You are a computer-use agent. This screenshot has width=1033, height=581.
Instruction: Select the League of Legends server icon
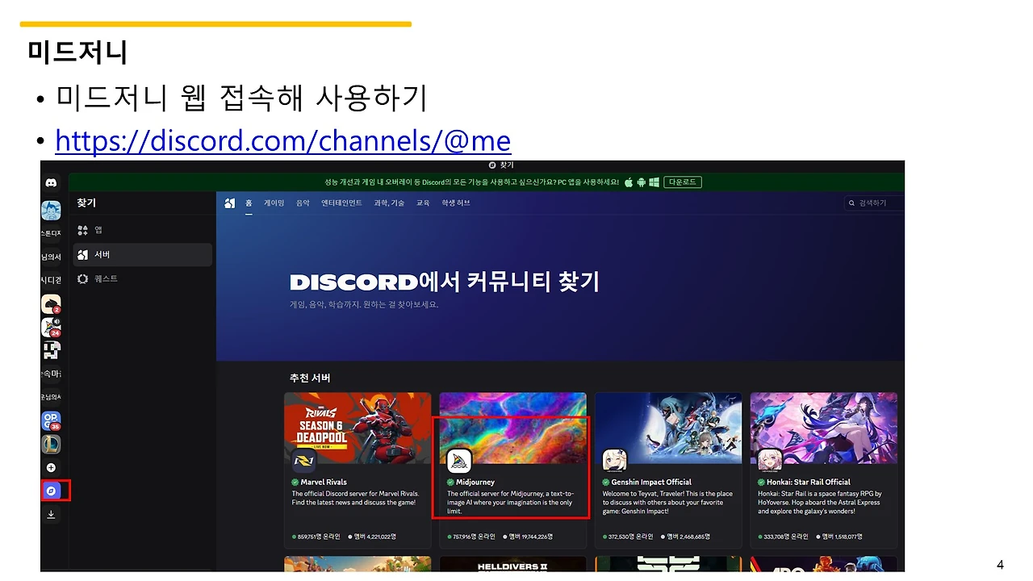click(x=51, y=444)
